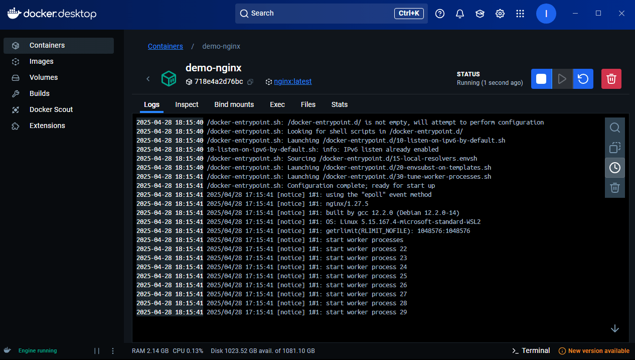Click the RAM 2.14 GB indicator
This screenshot has height=360, width=635.
(150, 351)
